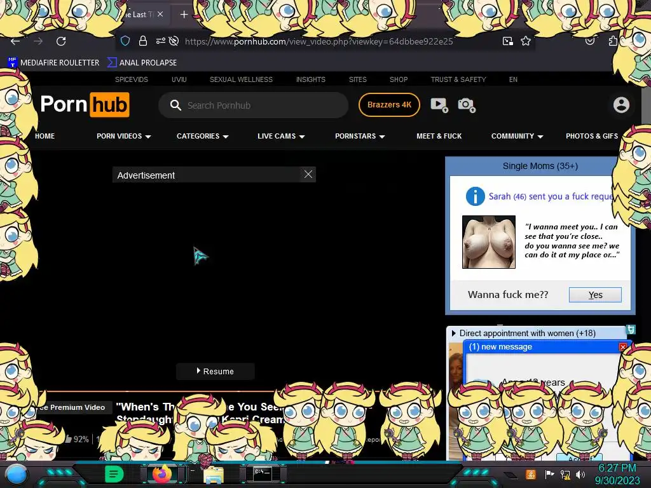
Task: Expand the PORNSTARS dropdown
Action: [360, 136]
